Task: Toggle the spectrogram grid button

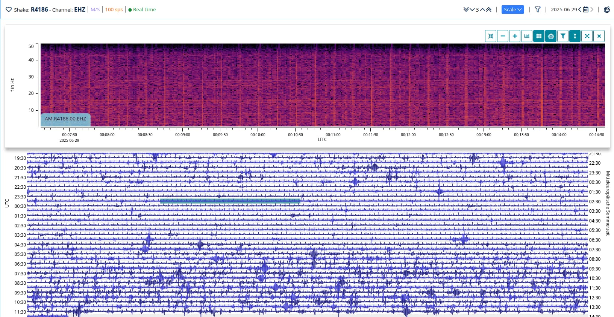Action: (x=539, y=36)
